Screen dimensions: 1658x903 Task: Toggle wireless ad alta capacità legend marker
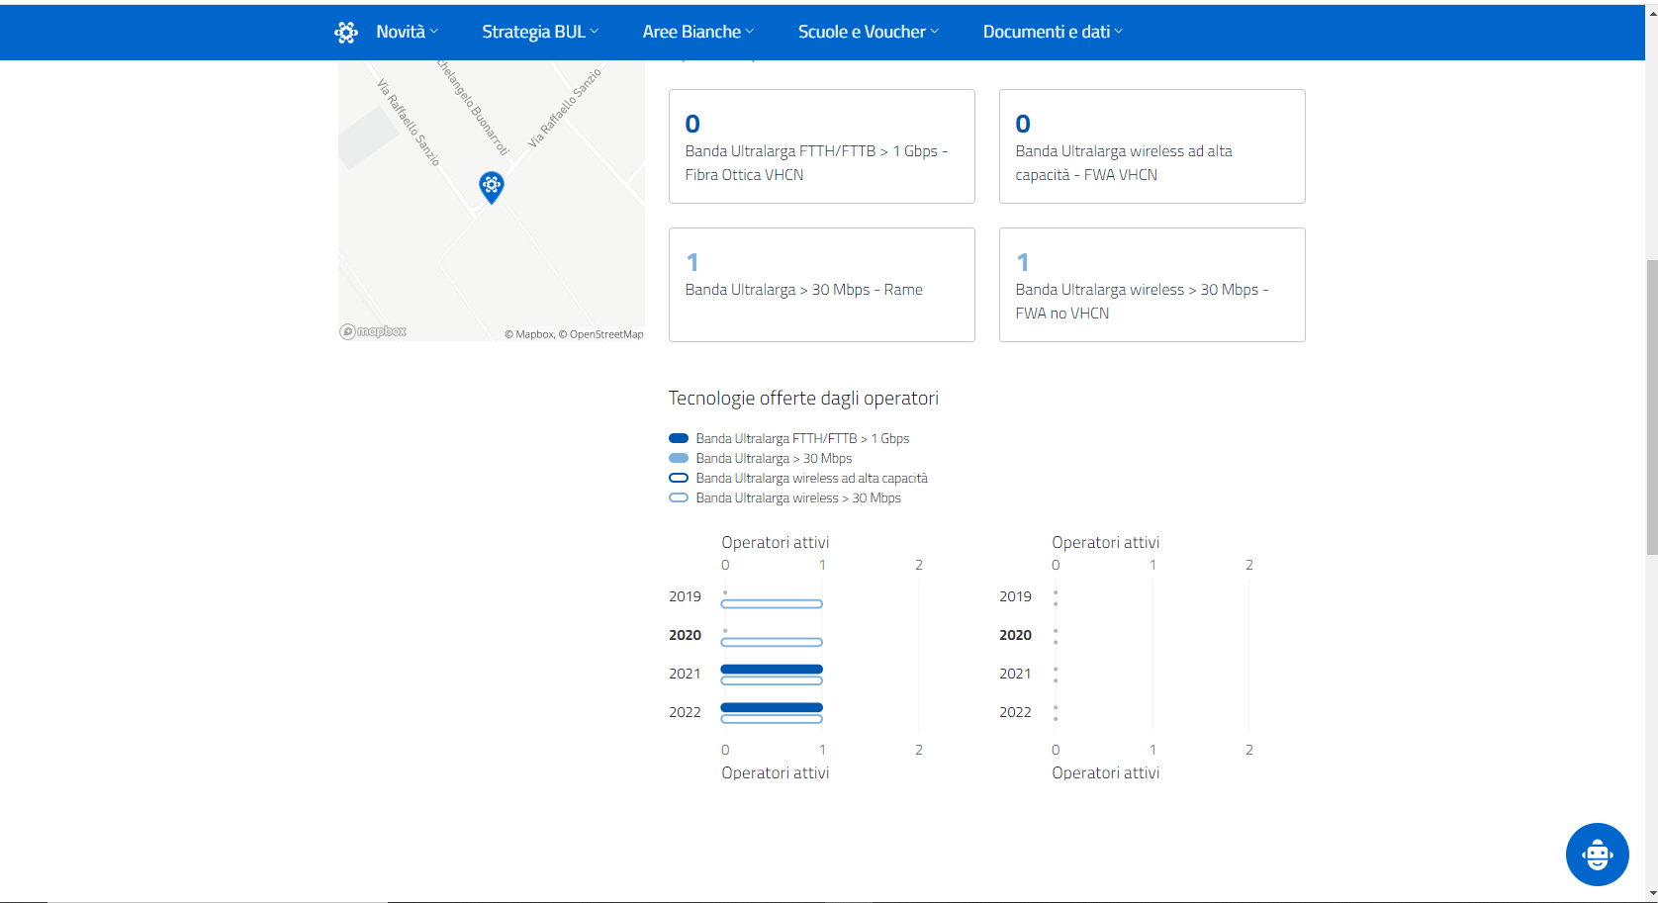pyautogui.click(x=679, y=478)
